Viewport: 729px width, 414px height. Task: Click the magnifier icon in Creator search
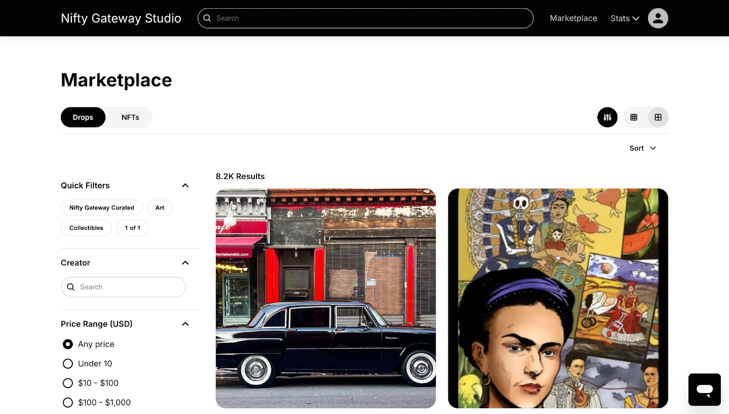(x=71, y=287)
